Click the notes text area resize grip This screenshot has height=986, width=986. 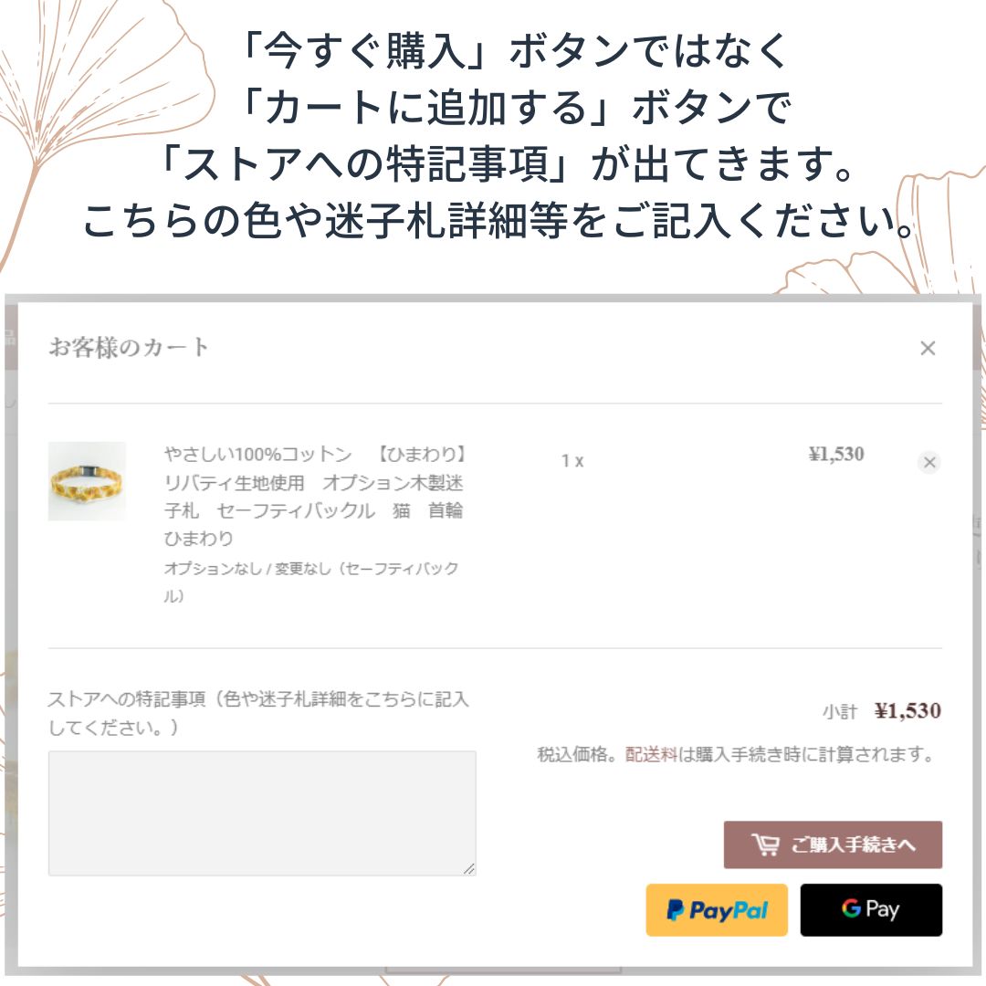pyautogui.click(x=469, y=868)
